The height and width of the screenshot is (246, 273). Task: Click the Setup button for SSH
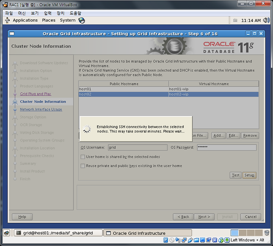click(249, 175)
